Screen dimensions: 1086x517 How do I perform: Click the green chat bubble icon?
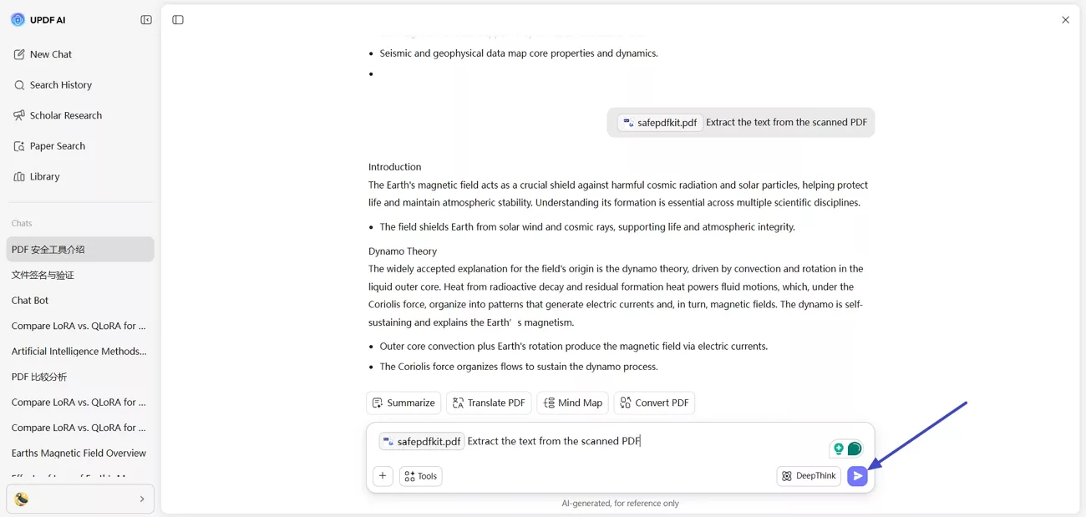855,449
